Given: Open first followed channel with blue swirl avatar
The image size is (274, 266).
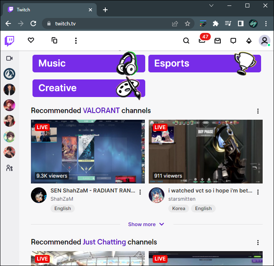Looking at the screenshot, I should (x=9, y=74).
